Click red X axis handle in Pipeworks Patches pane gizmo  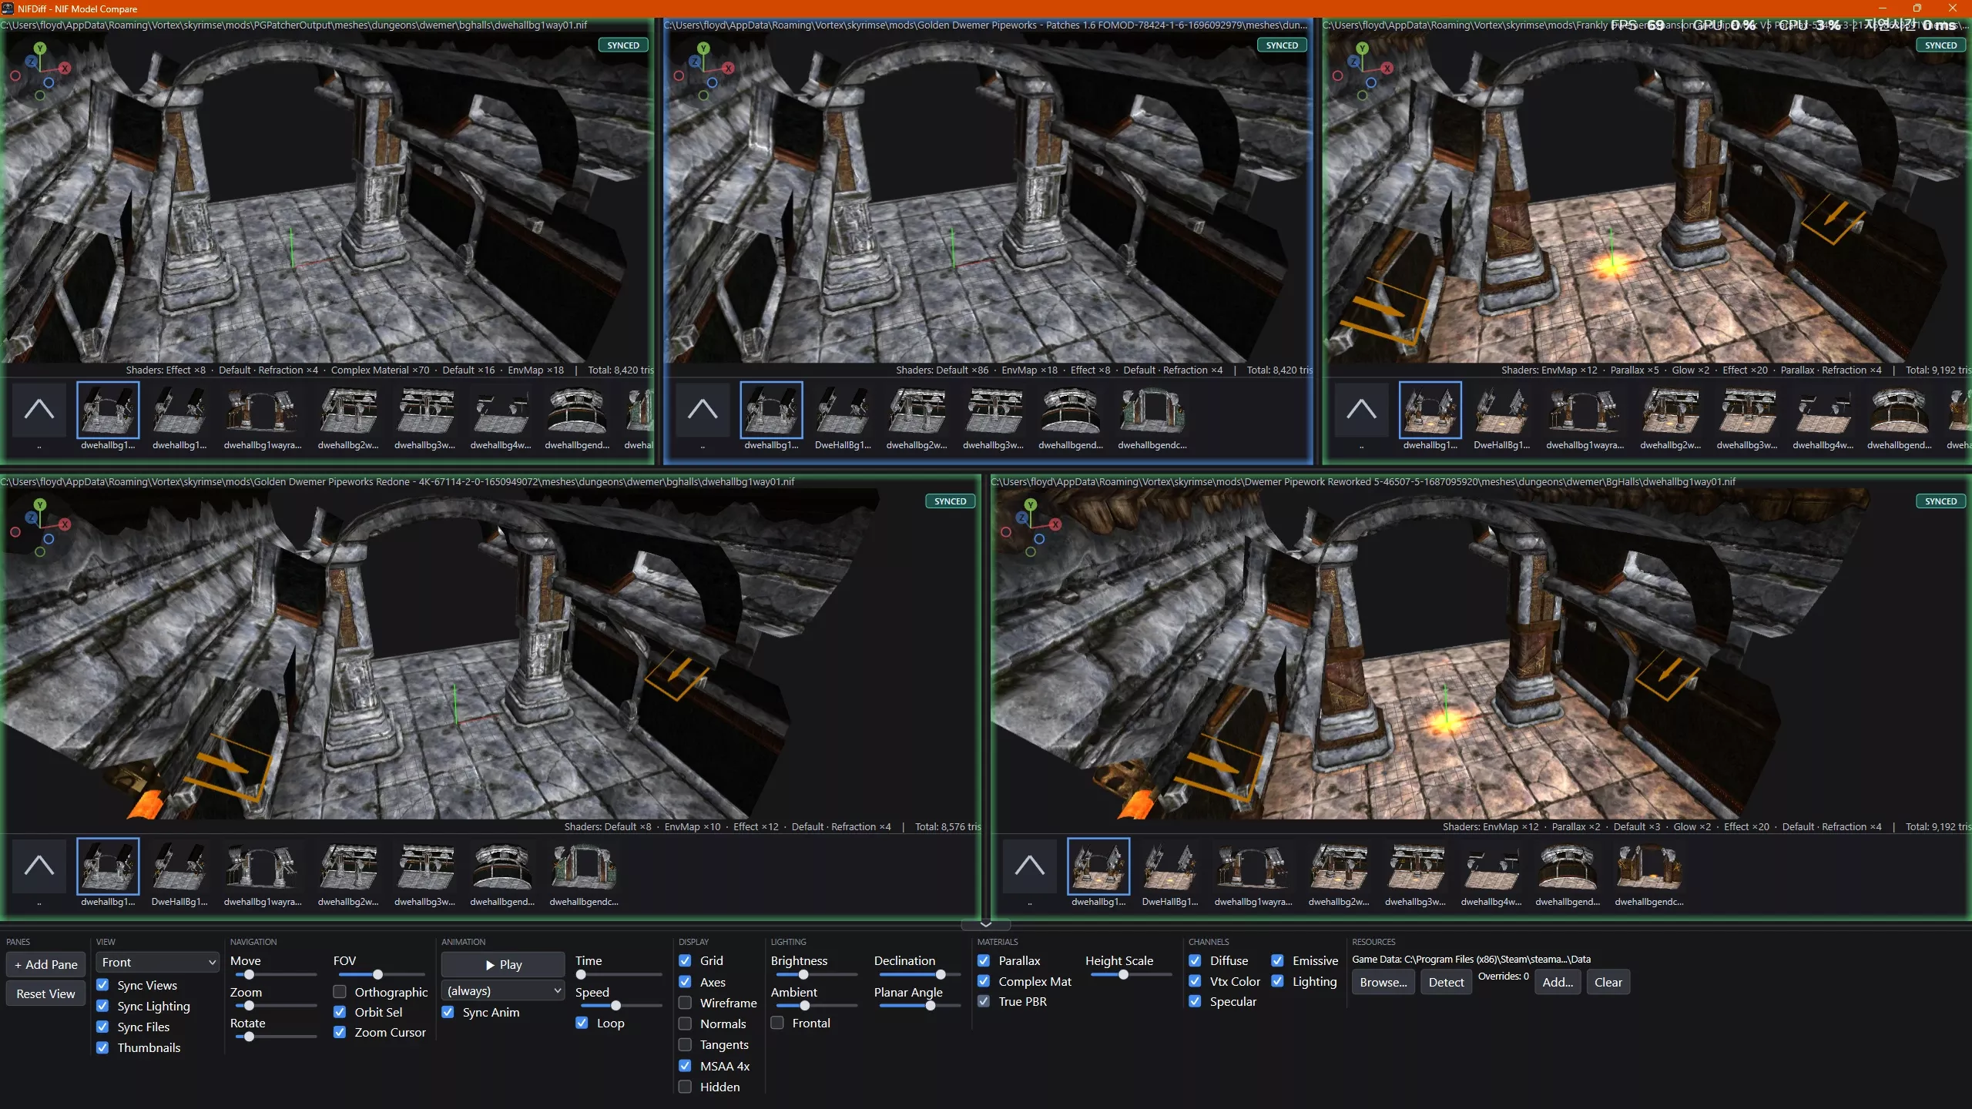pos(728,68)
